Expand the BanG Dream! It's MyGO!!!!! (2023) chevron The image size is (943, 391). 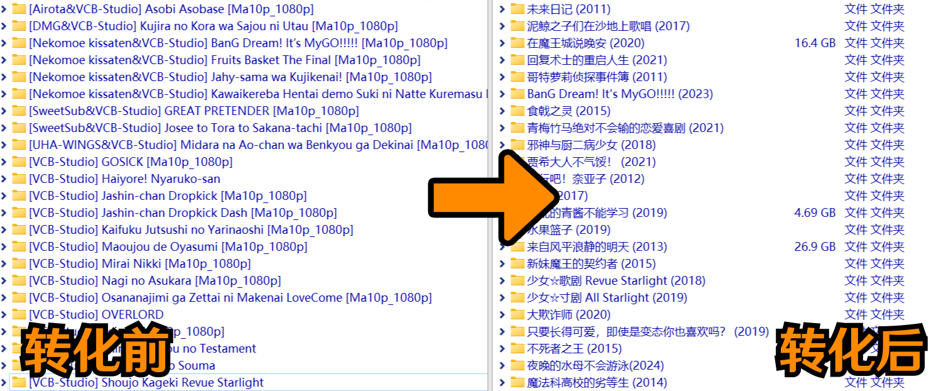502,94
